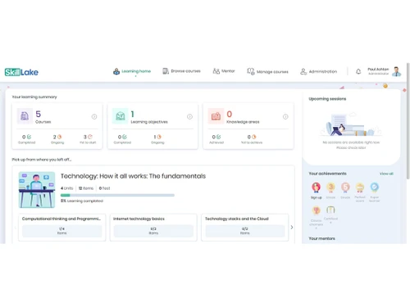Click the Upcoming sessions heading
Image resolution: width=410 pixels, height=307 pixels.
click(x=327, y=99)
